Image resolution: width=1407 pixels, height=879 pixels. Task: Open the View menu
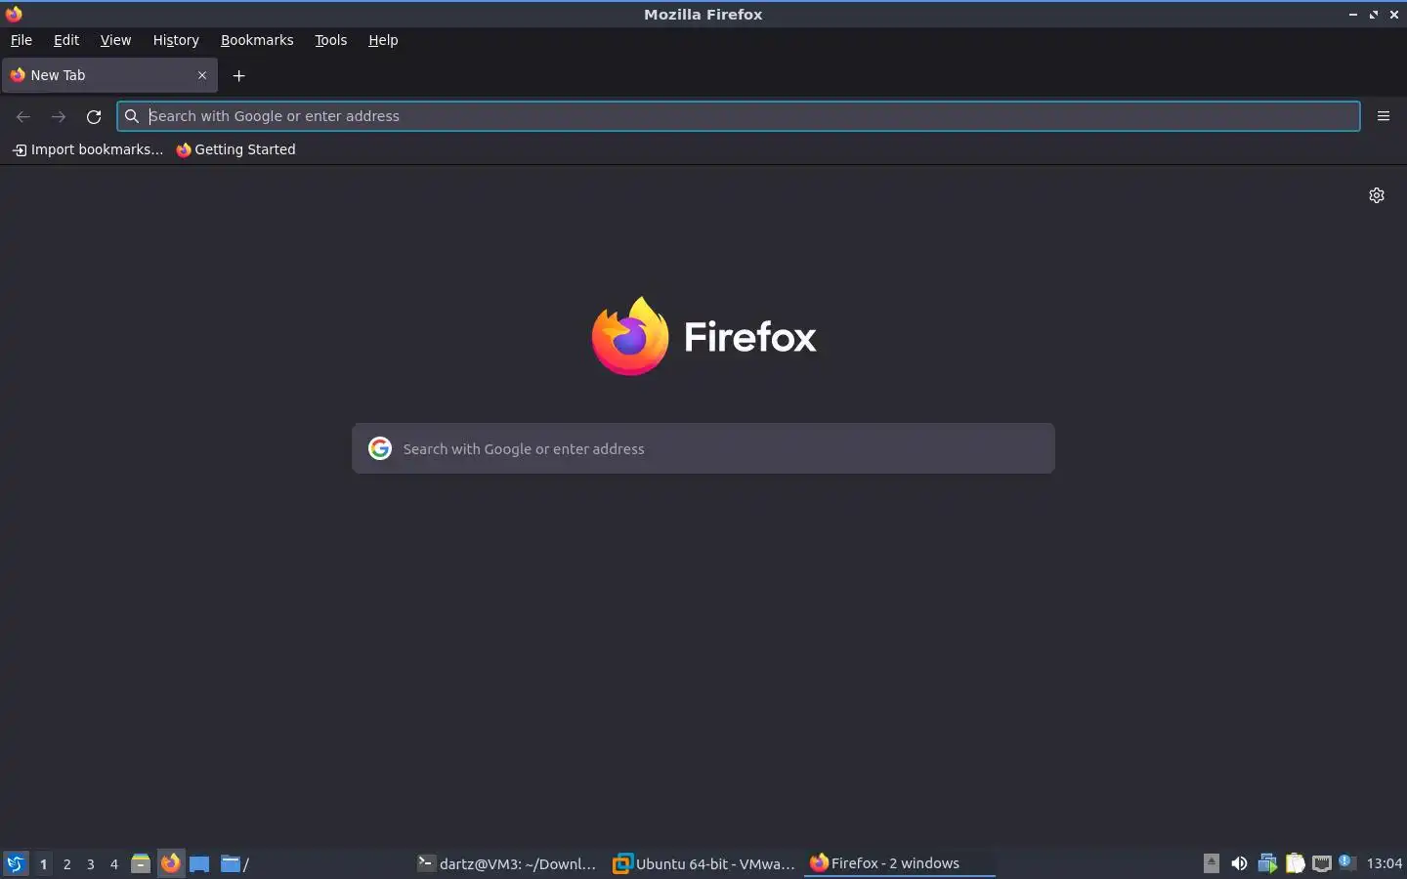click(115, 40)
